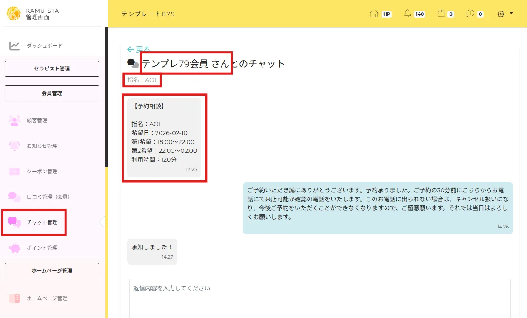Viewport: 527px width, 318px height.
Task: Click the お知らせ管理 bell icon
Action: pyautogui.click(x=14, y=146)
